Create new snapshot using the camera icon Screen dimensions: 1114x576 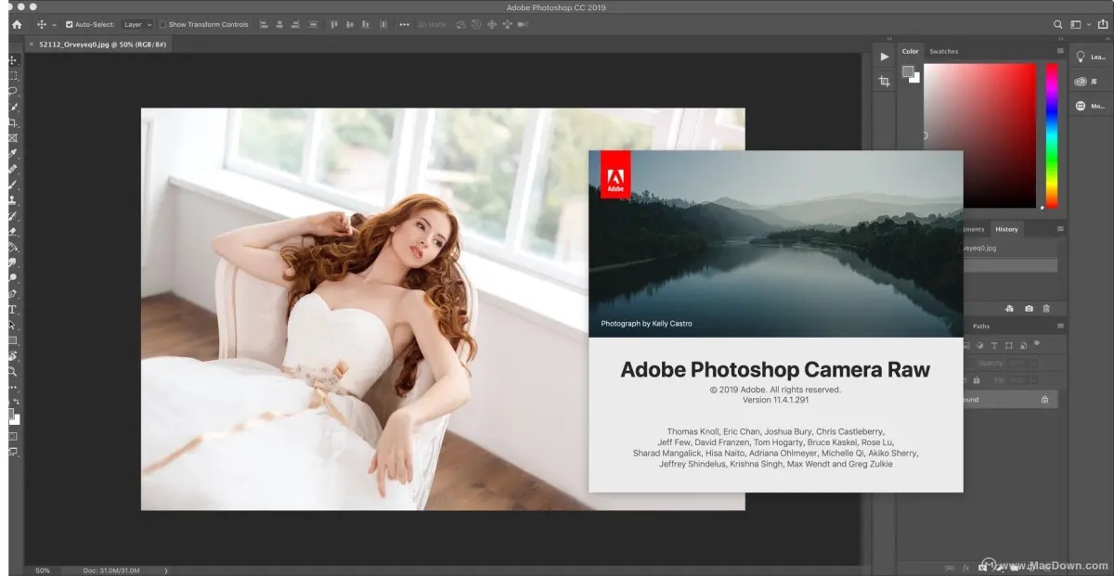click(x=1029, y=308)
